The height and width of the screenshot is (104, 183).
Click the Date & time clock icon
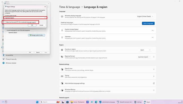tap(62, 69)
